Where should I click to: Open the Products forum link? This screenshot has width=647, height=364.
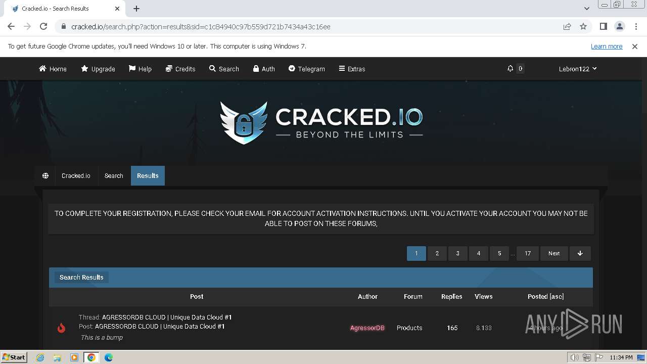[x=409, y=328]
